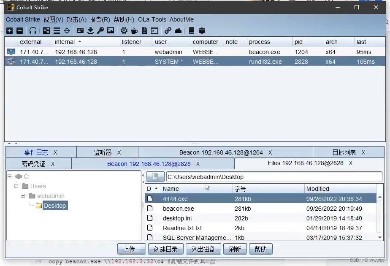Screen dimensions: 390x266
Task: Collapse the webadmin folder tree node
Action: tap(23, 196)
